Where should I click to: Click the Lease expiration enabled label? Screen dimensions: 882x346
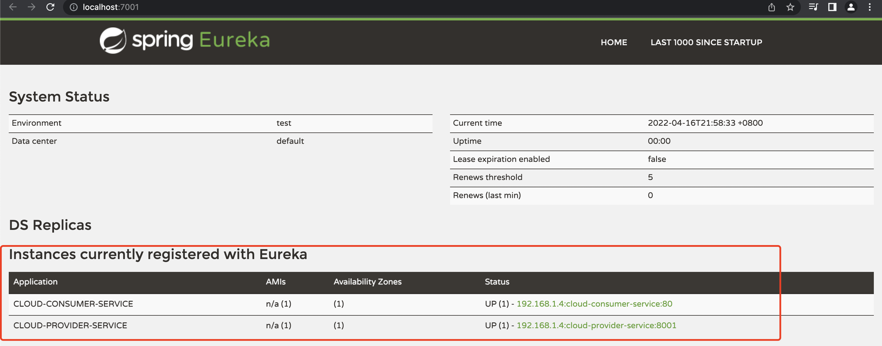tap(501, 159)
